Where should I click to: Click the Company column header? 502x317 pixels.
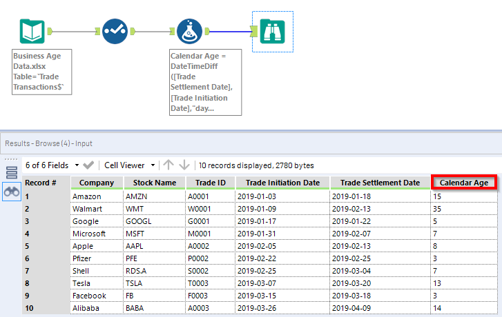[97, 183]
